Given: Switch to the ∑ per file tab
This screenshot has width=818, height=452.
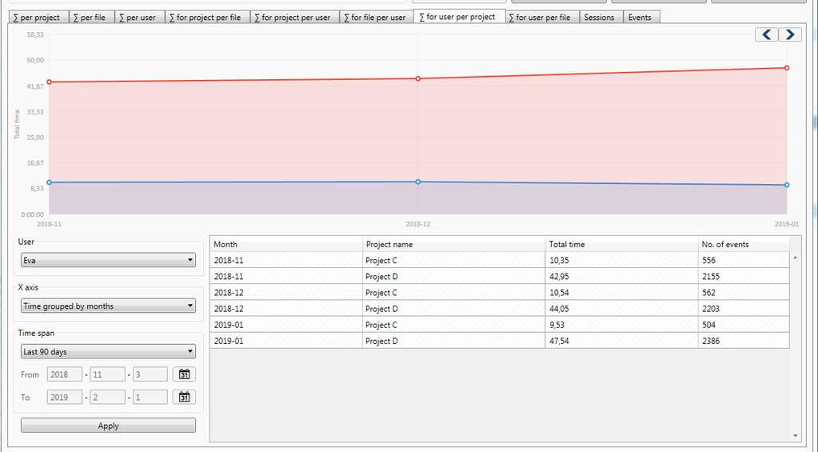Looking at the screenshot, I should point(91,18).
